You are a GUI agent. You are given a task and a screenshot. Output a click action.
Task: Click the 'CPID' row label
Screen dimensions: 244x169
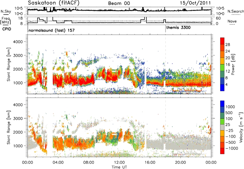pyautogui.click(x=7, y=29)
